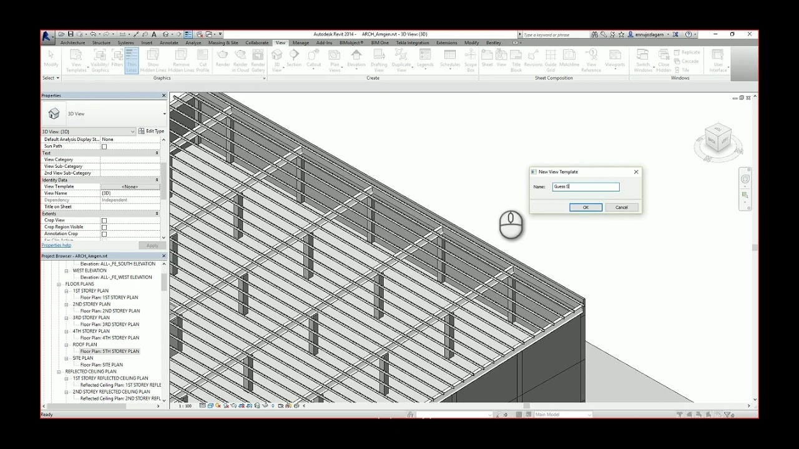Click the Undo arrow in quick access toolbar

(x=92, y=34)
